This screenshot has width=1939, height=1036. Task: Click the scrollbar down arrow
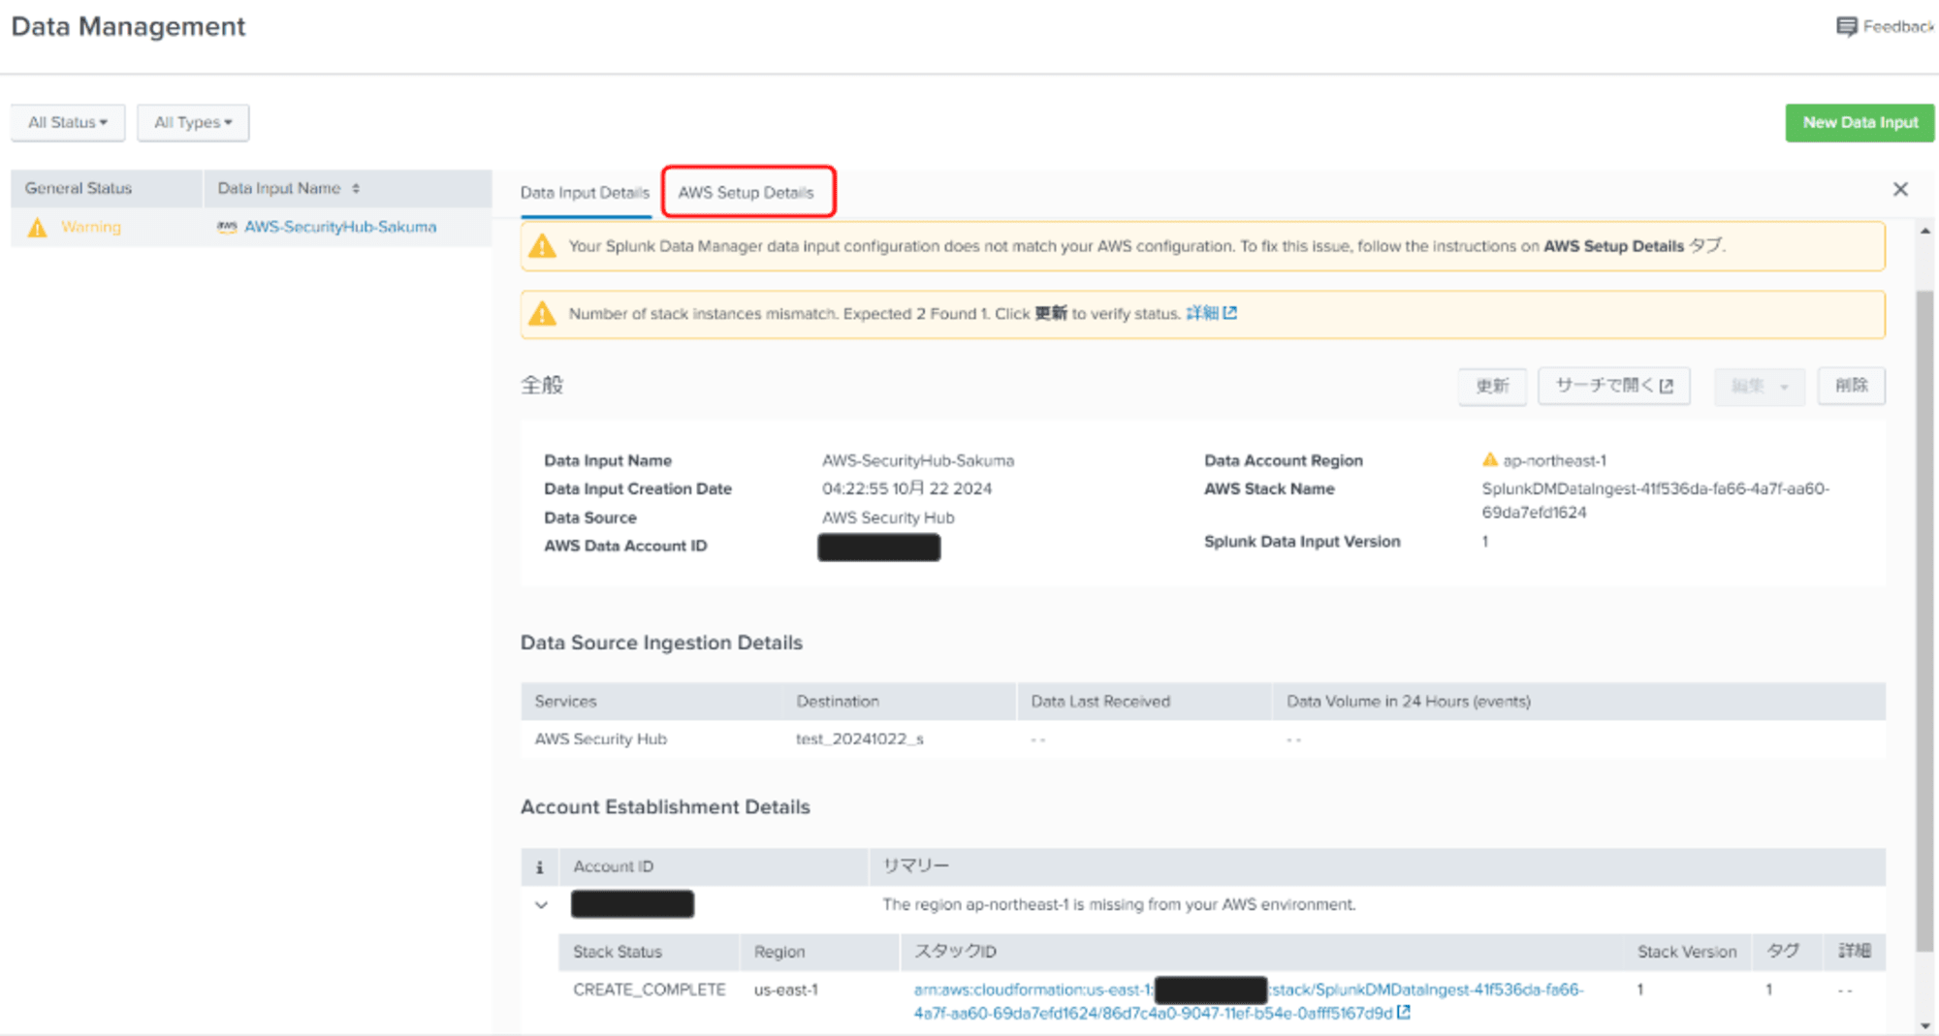(1924, 1025)
